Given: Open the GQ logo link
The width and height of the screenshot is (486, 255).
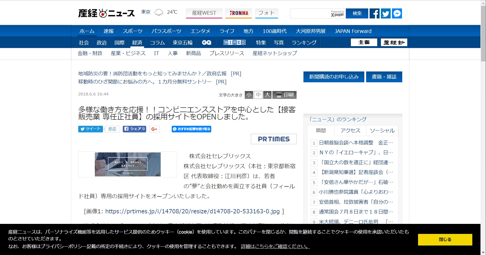Looking at the screenshot, I should [x=207, y=42].
